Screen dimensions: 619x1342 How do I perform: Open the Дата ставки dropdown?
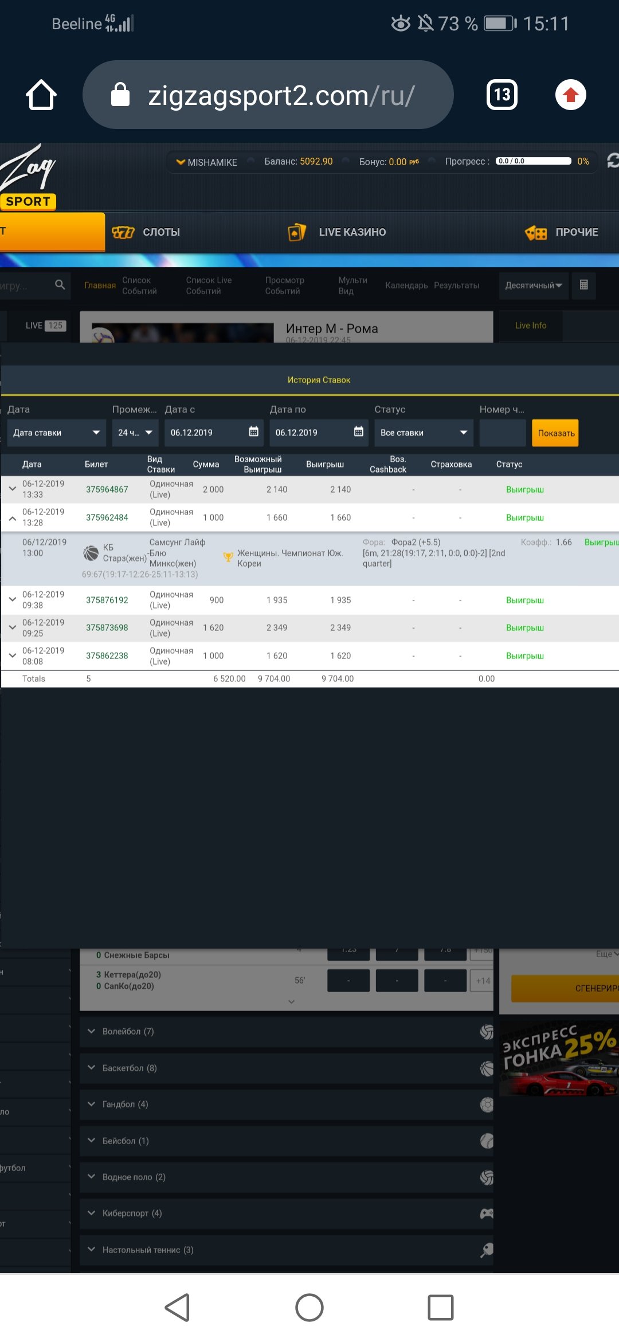pos(56,433)
